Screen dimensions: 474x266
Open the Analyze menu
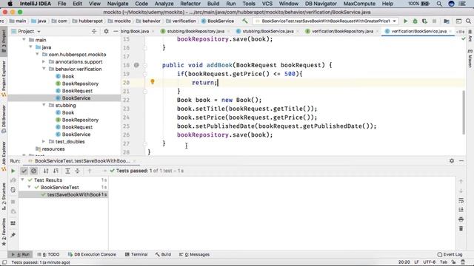pos(164,4)
